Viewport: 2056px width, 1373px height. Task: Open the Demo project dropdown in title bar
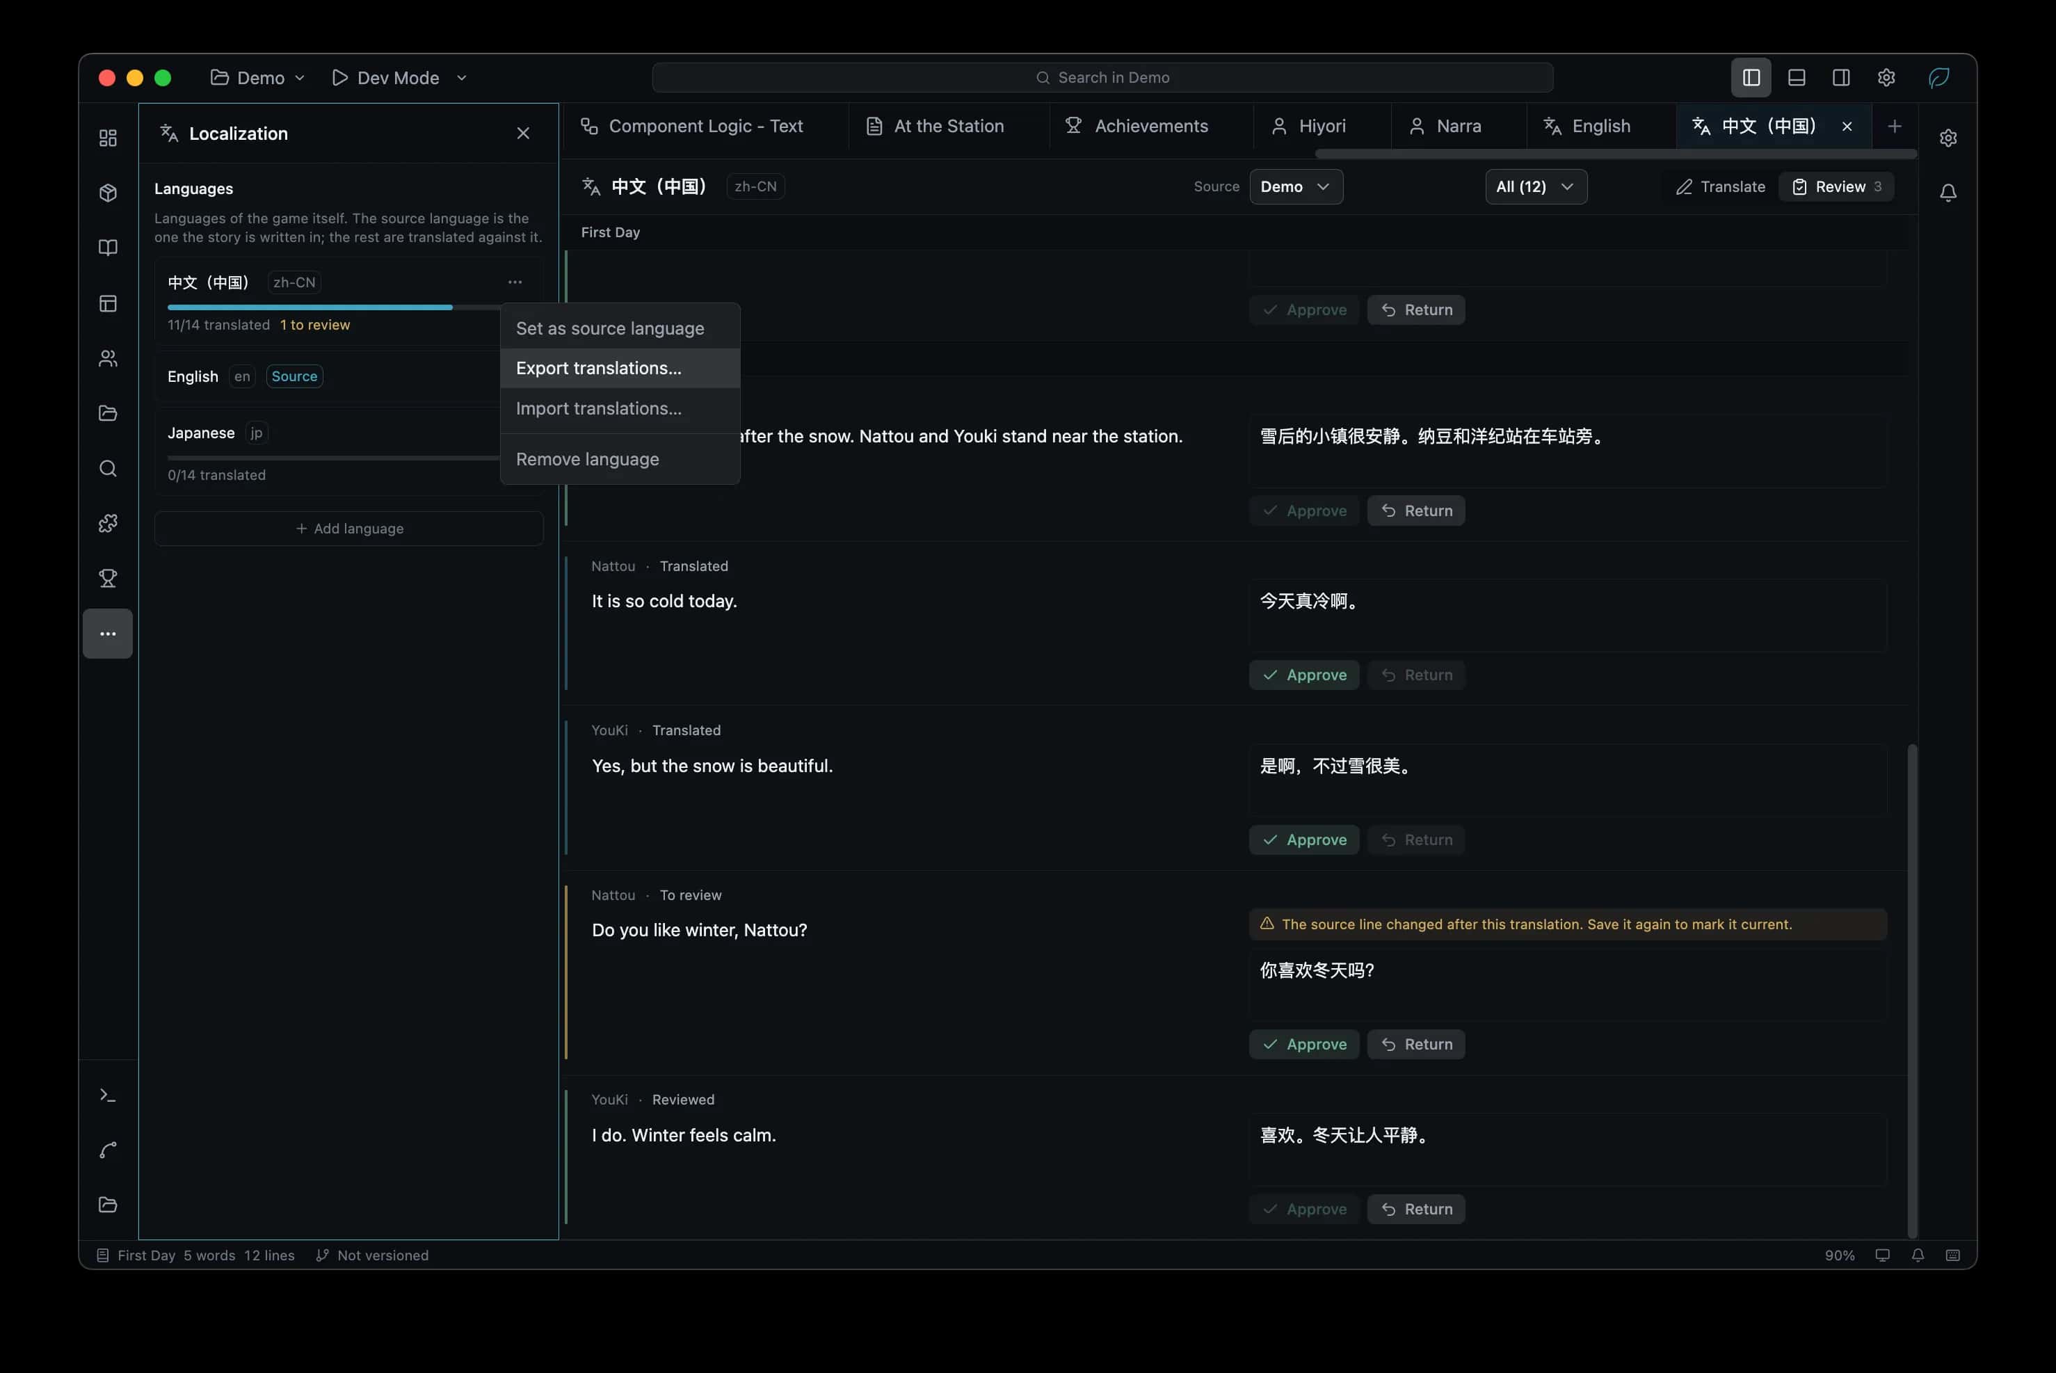click(257, 77)
